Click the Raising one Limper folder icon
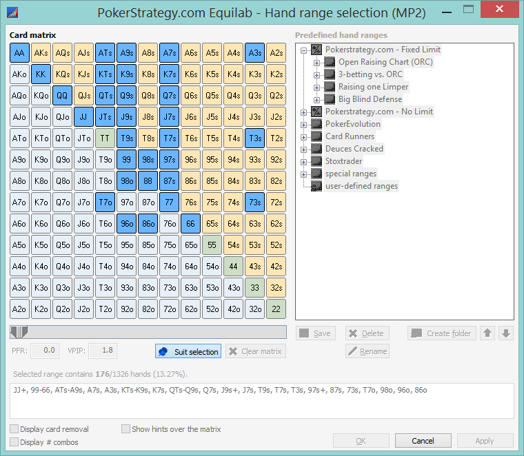The height and width of the screenshot is (456, 524). (x=330, y=87)
